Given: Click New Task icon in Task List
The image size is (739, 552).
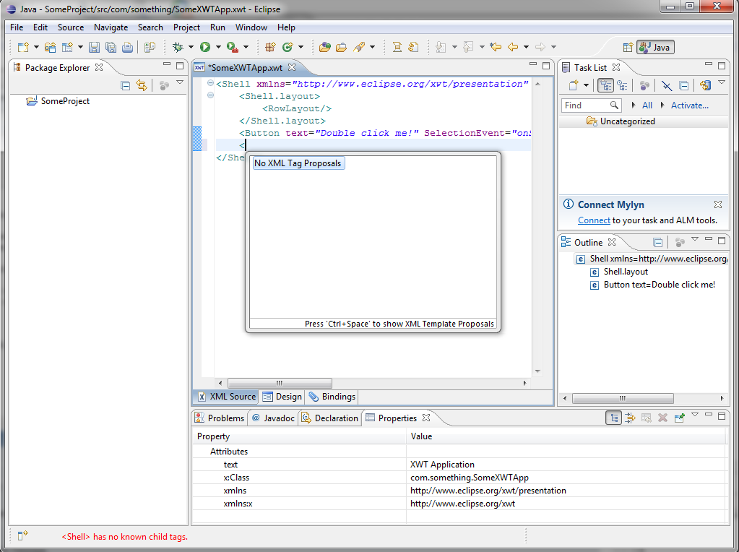Looking at the screenshot, I should coord(573,85).
